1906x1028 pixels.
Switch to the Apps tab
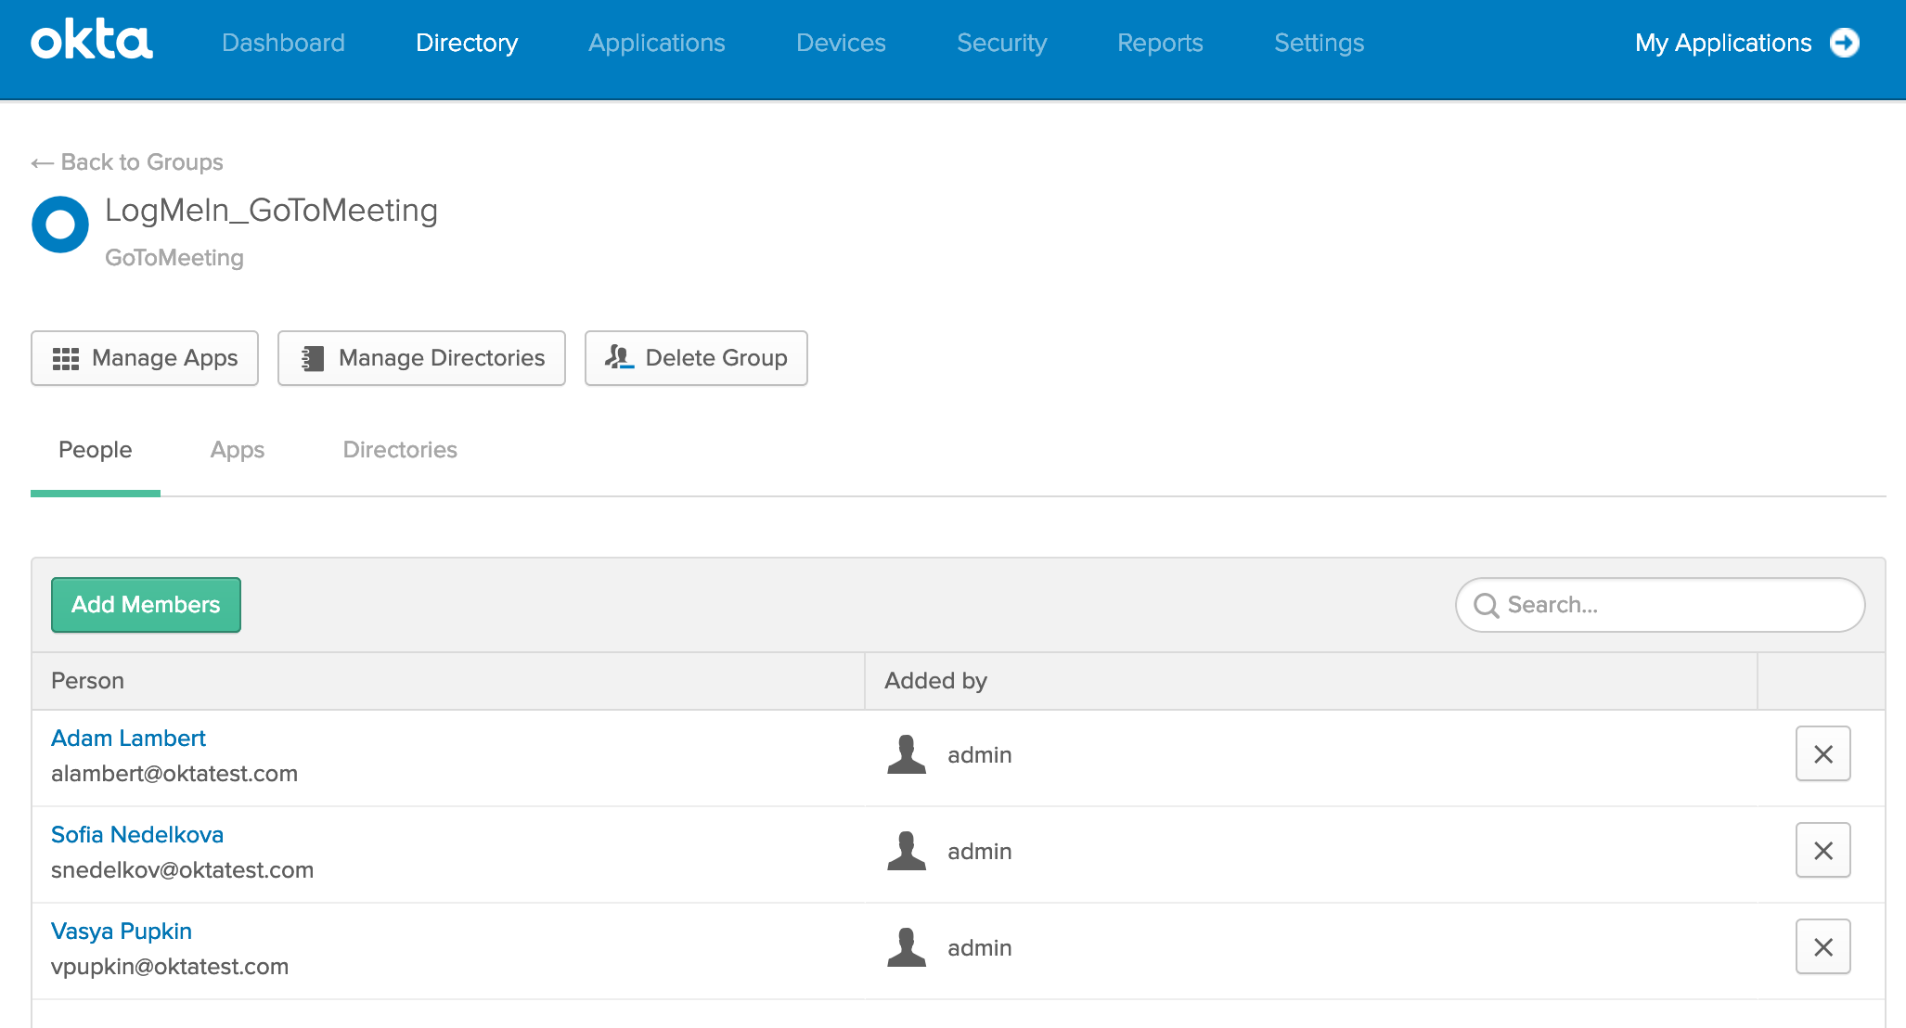click(238, 450)
